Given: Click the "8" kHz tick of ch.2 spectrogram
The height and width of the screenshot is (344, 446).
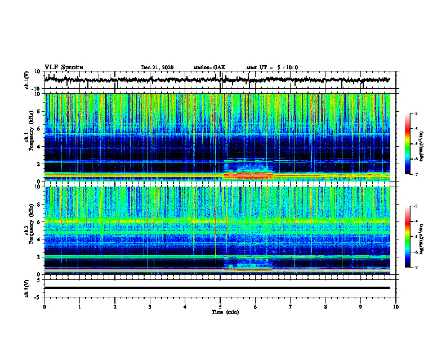Looking at the screenshot, I should [x=39, y=205].
